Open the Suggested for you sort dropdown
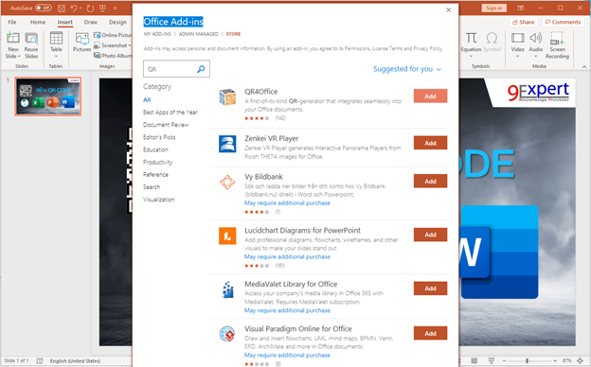The width and height of the screenshot is (591, 367). pos(407,69)
